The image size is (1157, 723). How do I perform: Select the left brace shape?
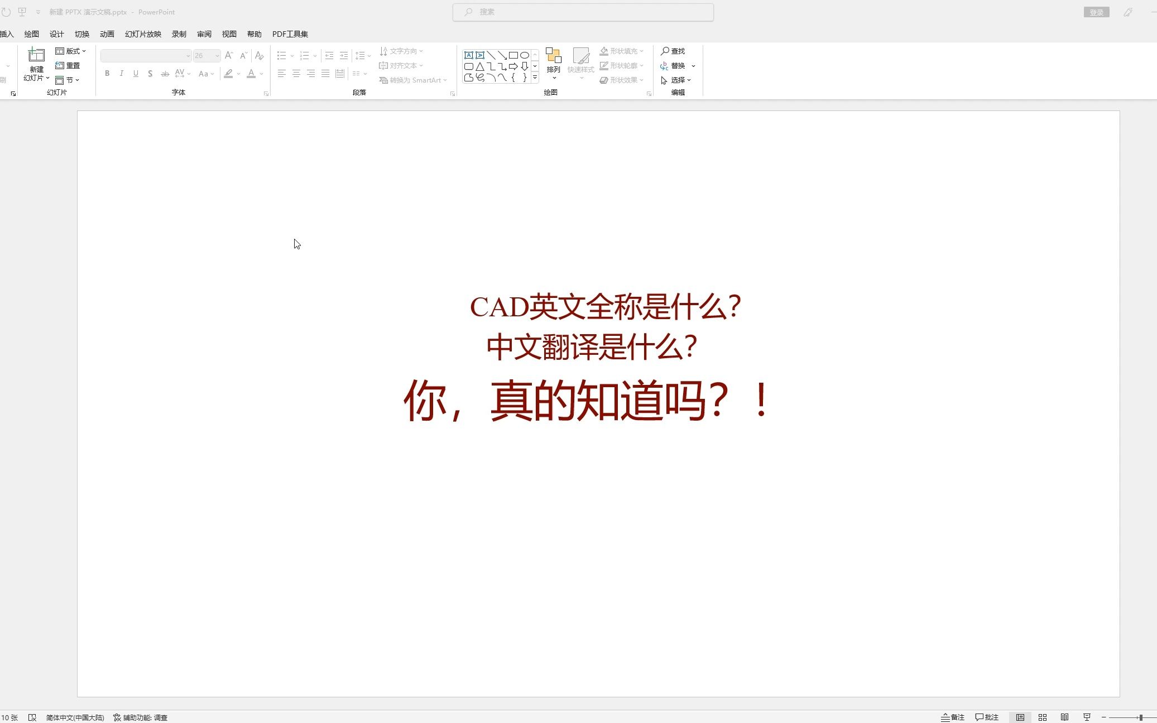tap(513, 78)
